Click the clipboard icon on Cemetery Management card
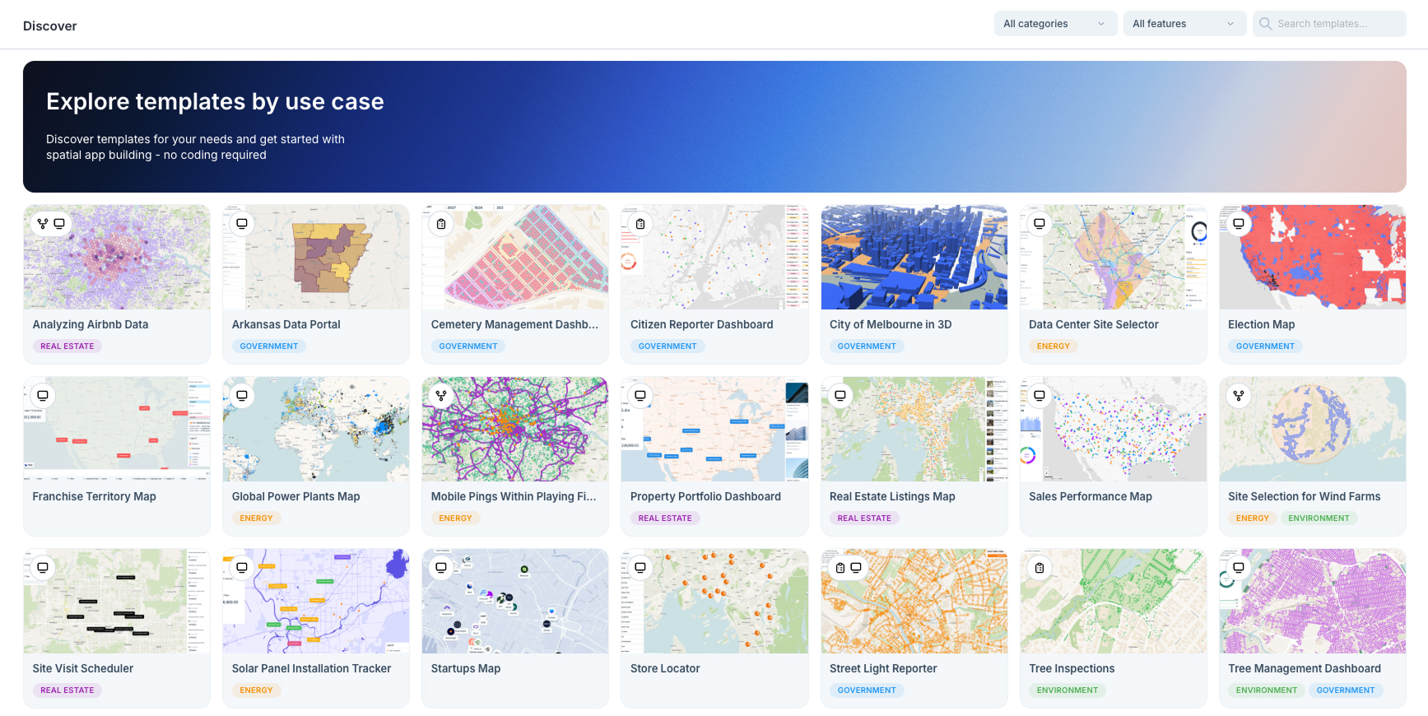Image resolution: width=1428 pixels, height=716 pixels. tap(441, 224)
